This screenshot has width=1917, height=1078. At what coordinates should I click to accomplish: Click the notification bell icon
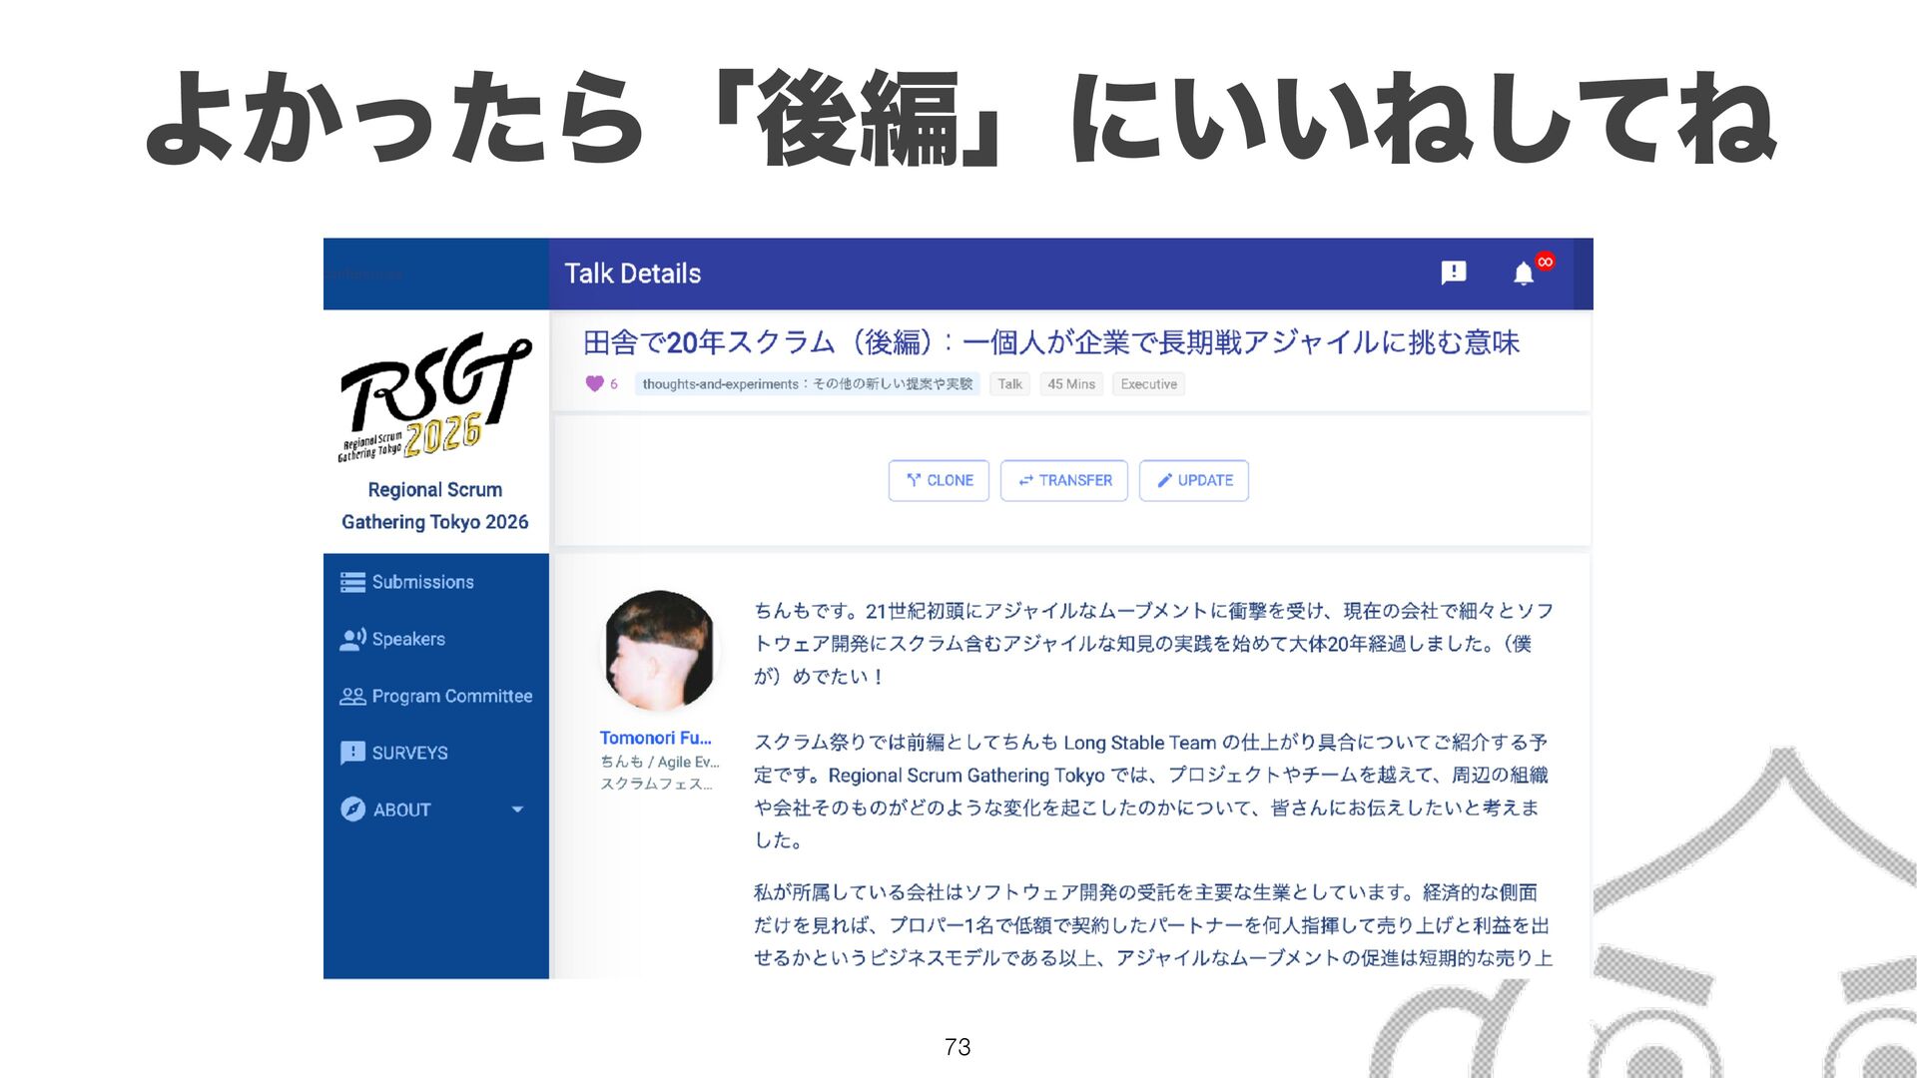click(1523, 273)
